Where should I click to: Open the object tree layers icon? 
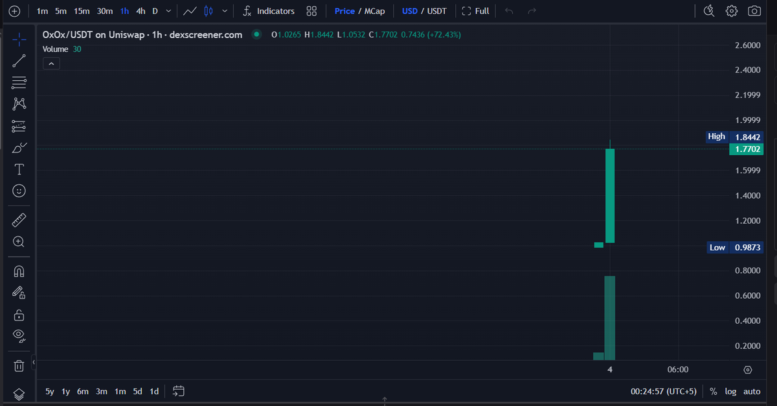tap(19, 394)
